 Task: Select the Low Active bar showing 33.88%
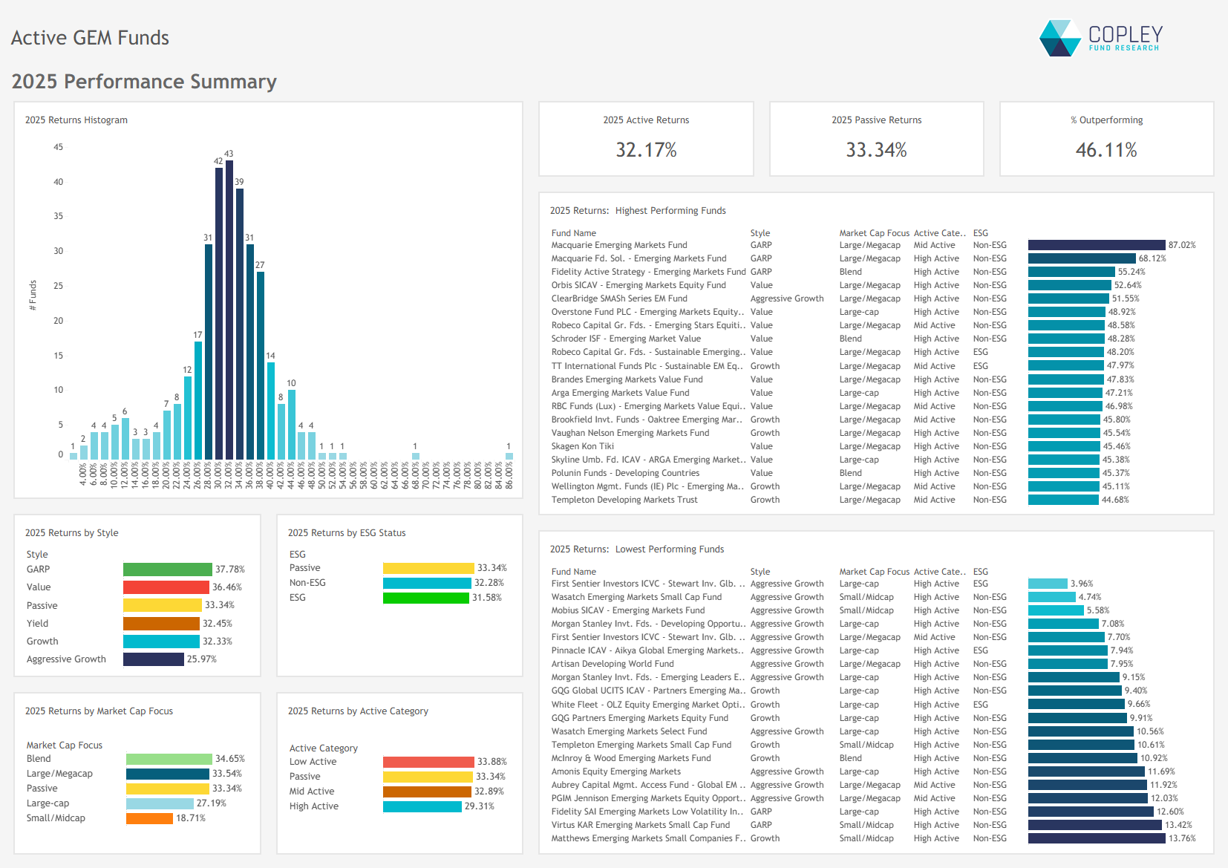coord(428,762)
